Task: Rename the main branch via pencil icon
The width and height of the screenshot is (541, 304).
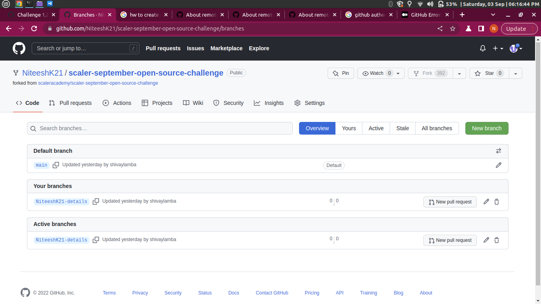Action: (x=499, y=165)
